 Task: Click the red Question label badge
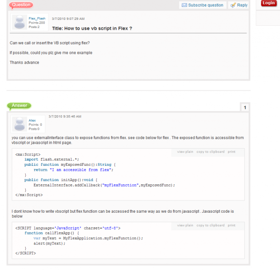20,5
